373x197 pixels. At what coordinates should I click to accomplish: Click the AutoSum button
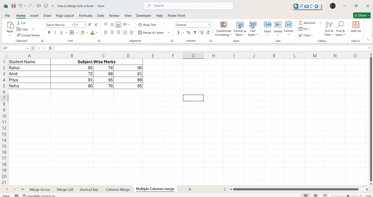[307, 23]
